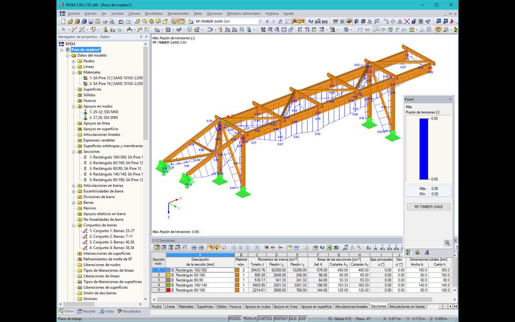Expand the Barras tree node
Image resolution: width=515 pixels, height=322 pixels.
click(x=74, y=203)
